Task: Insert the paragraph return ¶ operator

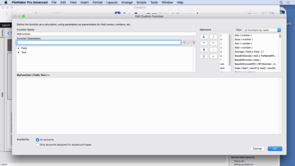Action: (204, 50)
